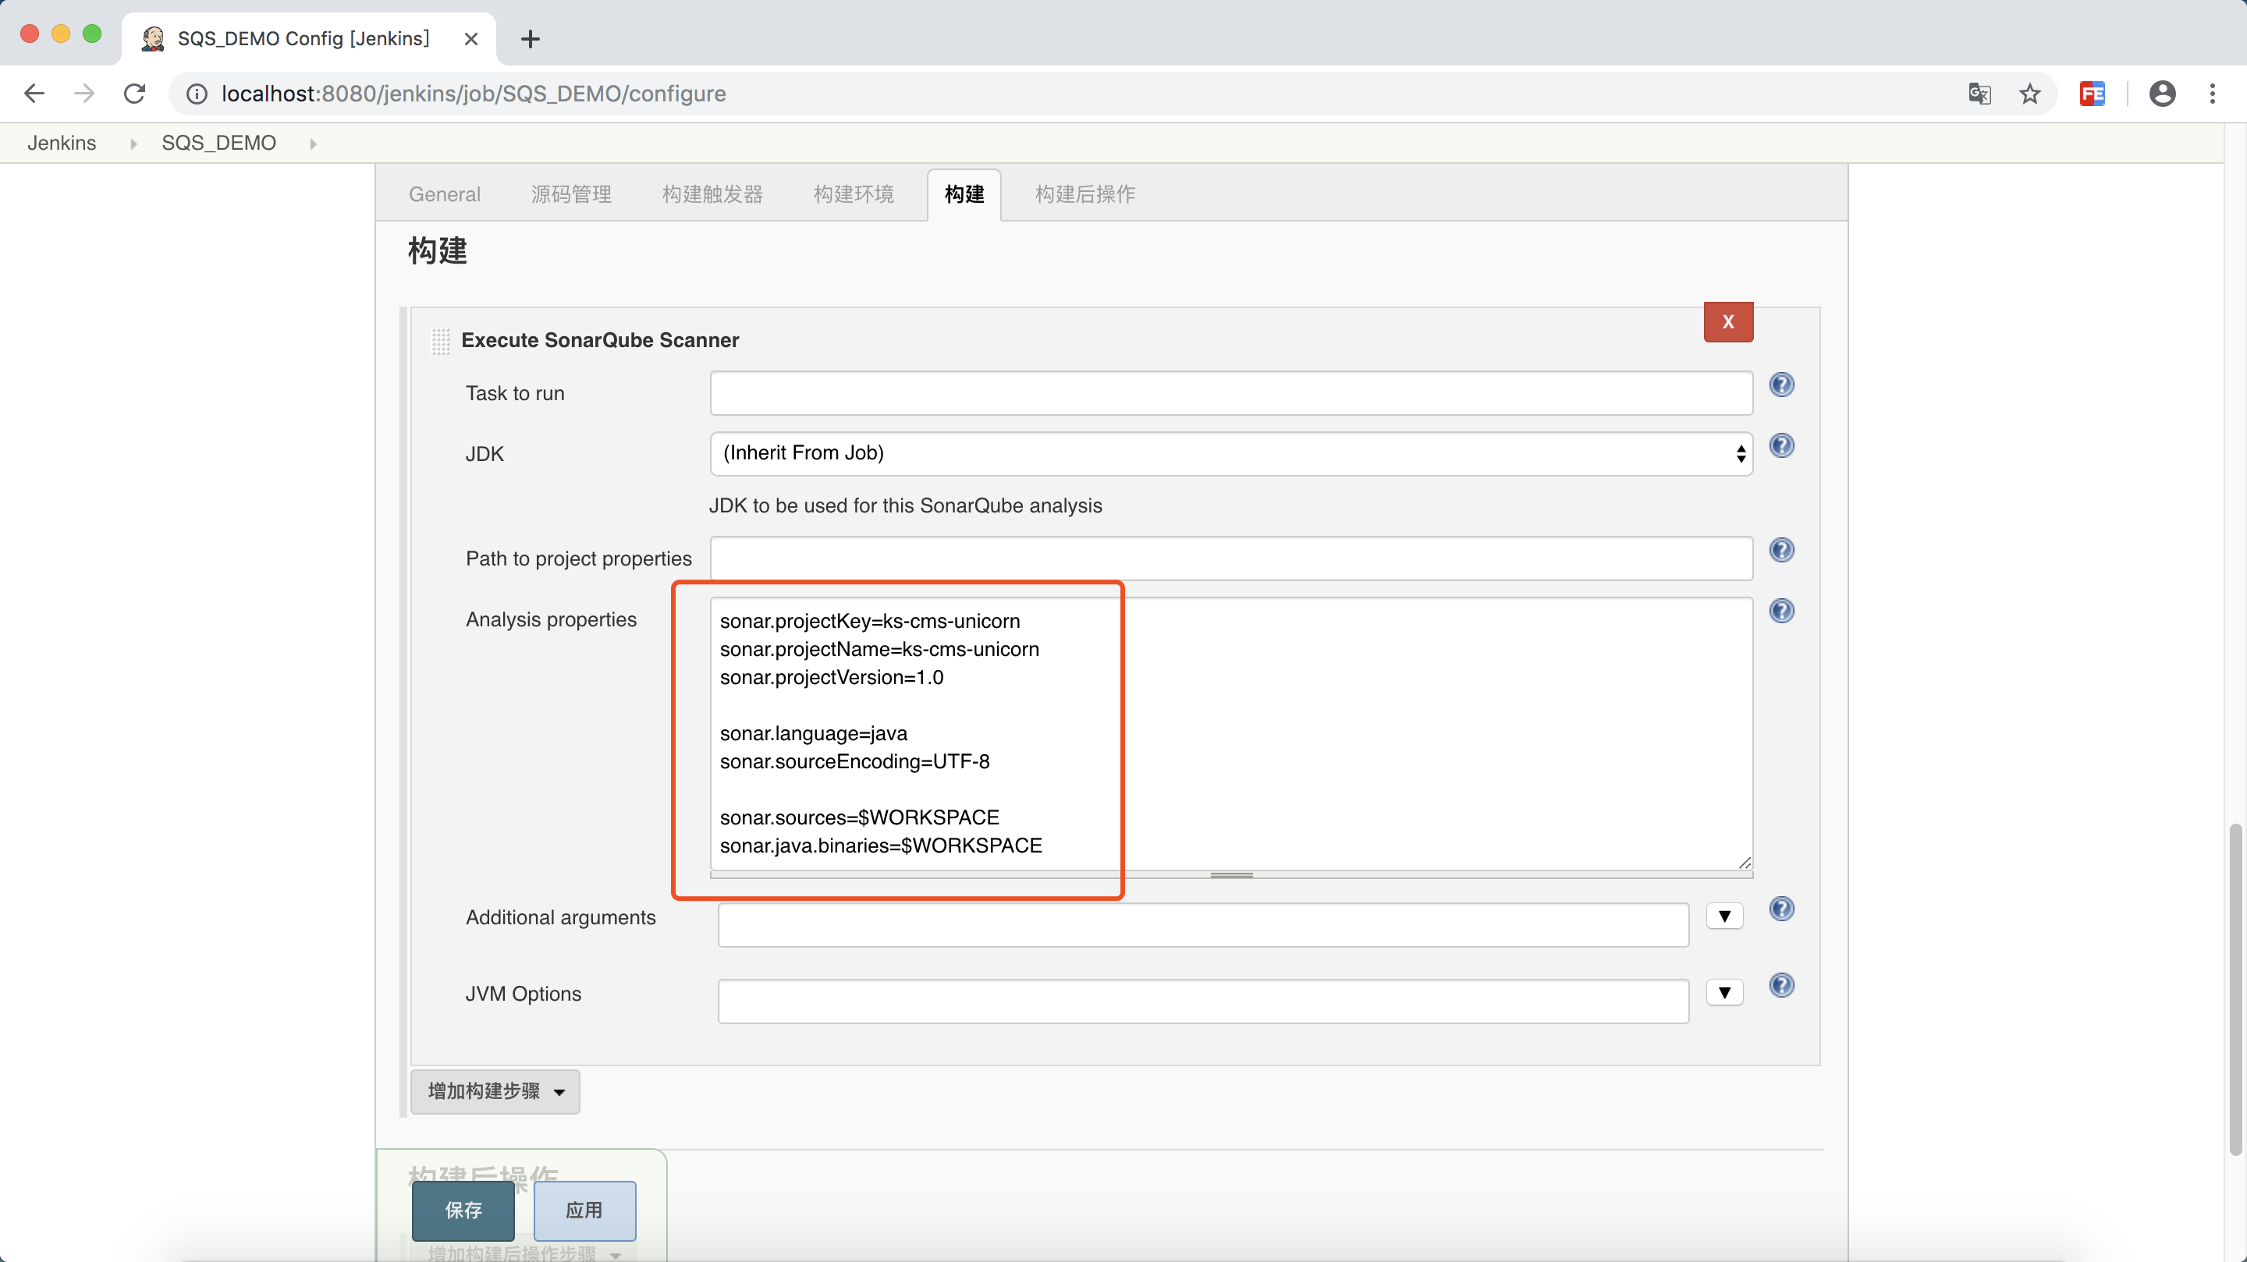Click the Analysis properties resize handle
Screen dimensions: 2247x1262
[1231, 874]
